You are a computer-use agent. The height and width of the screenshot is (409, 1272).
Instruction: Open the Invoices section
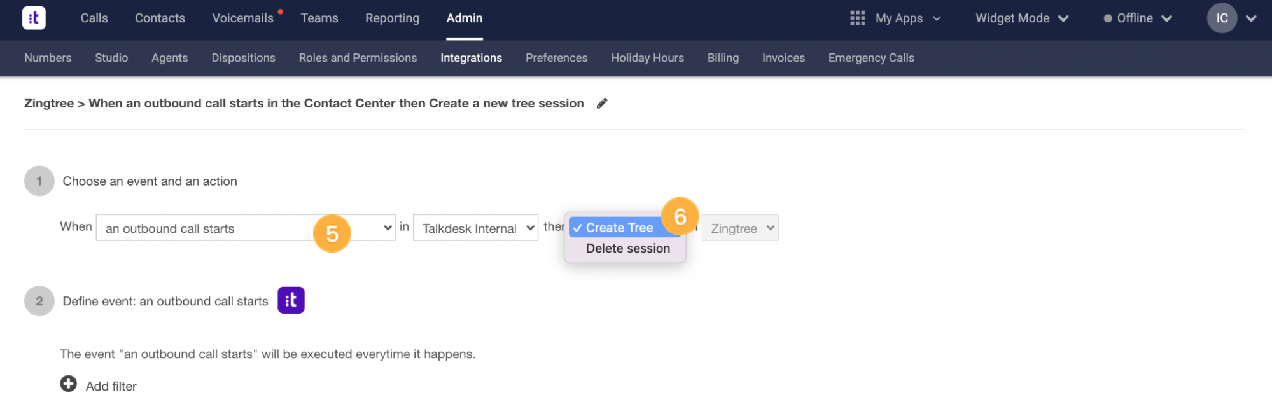[x=783, y=58]
